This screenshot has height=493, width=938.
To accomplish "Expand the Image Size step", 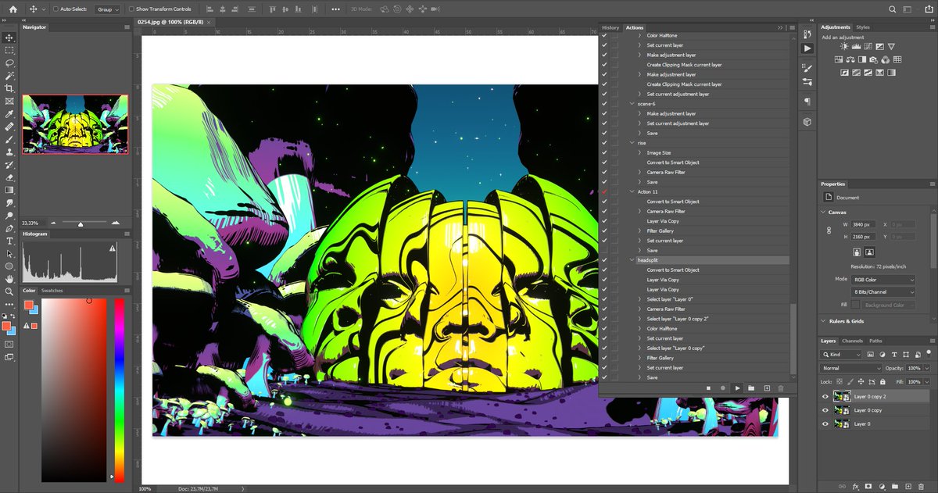I will point(640,153).
